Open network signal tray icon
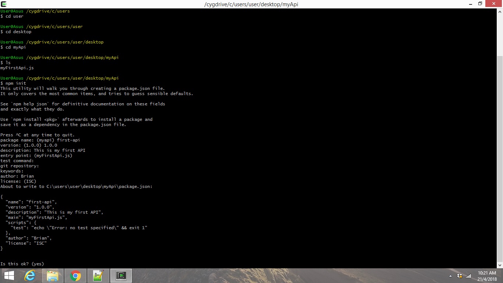 pyautogui.click(x=468, y=276)
